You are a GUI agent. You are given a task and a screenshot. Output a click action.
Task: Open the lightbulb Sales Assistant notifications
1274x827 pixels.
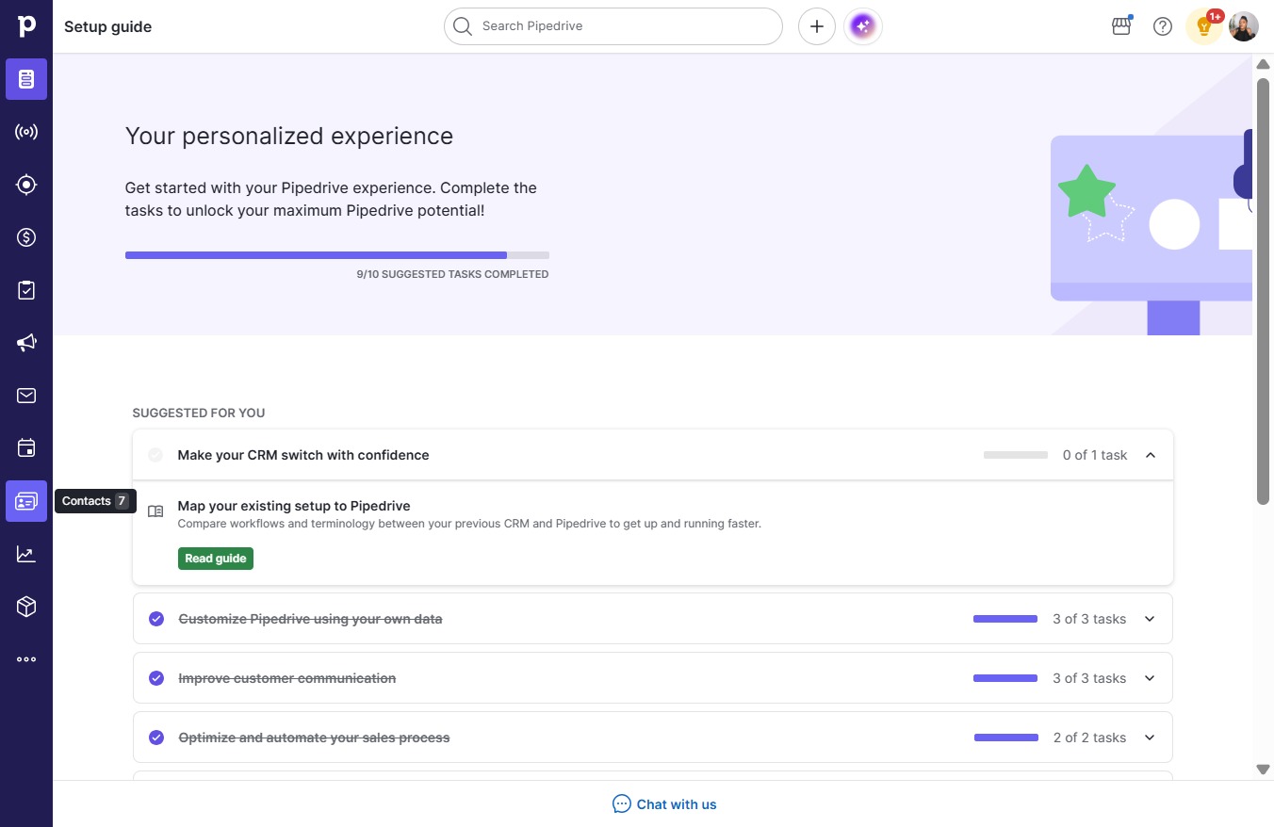[1204, 26]
